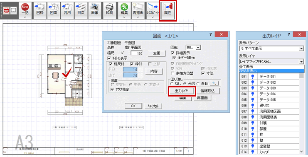Toggle the タイトル表示 checkbox
This screenshot has width=308, height=157.
(109, 58)
